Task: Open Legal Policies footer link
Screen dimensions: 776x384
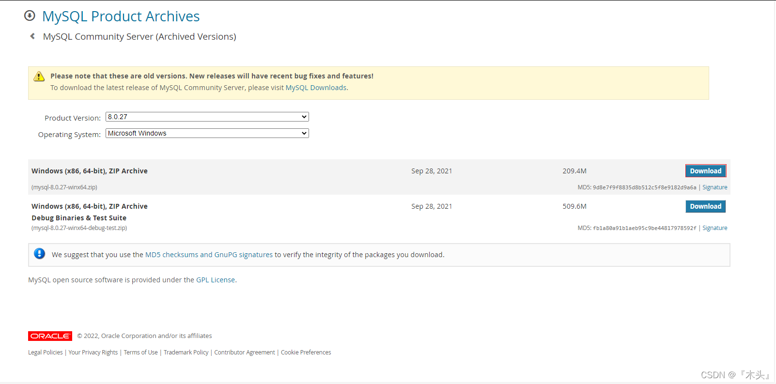Action: (46, 353)
